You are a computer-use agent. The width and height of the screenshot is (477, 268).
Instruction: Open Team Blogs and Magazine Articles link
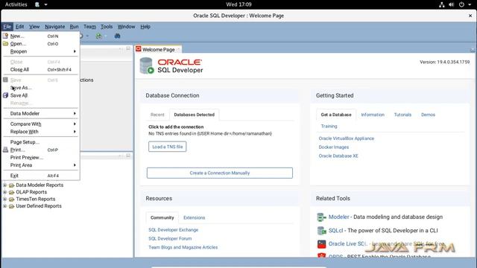click(x=183, y=247)
